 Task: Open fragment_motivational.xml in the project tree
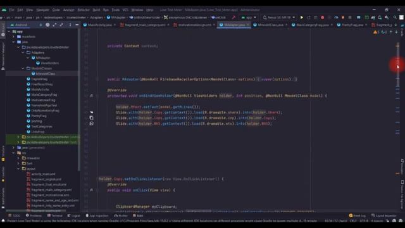[x=50, y=195]
